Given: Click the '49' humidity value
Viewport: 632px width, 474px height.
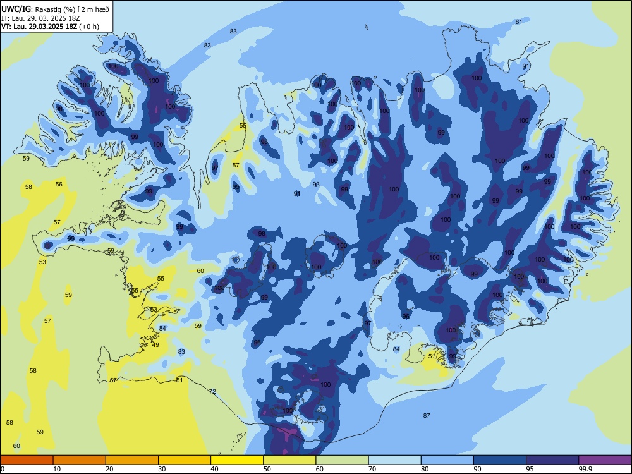Looking at the screenshot, I should click(155, 344).
